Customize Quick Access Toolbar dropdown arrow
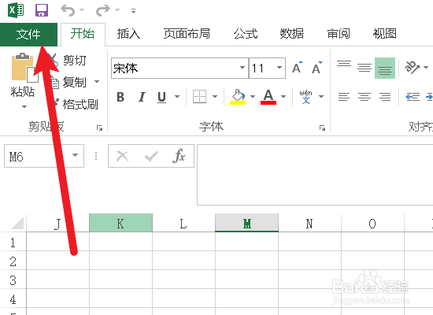This screenshot has width=433, height=315. tap(133, 11)
